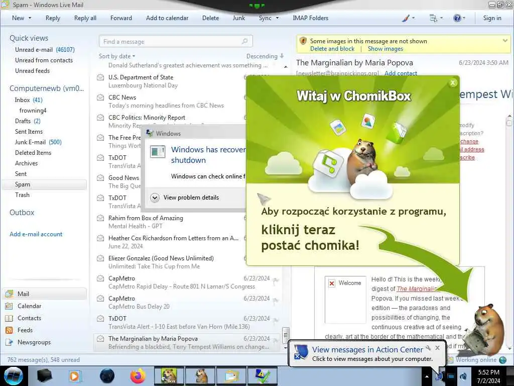Click wrench settings icon in Action Center balloon
514x386 pixels.
coord(428,348)
